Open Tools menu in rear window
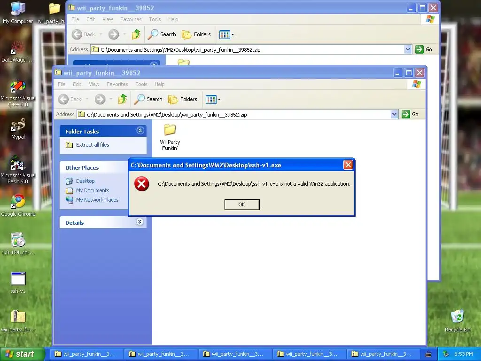This screenshot has width=481, height=361. pyautogui.click(x=155, y=19)
